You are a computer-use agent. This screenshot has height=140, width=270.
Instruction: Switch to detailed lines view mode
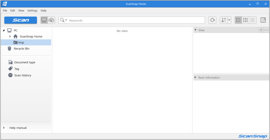(252, 20)
